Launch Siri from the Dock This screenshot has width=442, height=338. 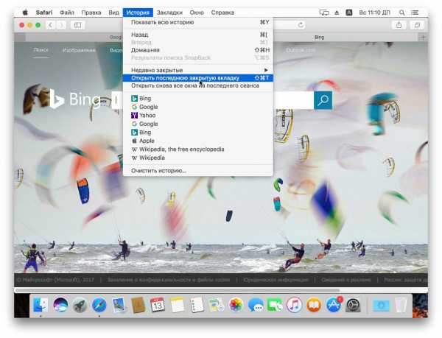pyautogui.click(x=60, y=305)
